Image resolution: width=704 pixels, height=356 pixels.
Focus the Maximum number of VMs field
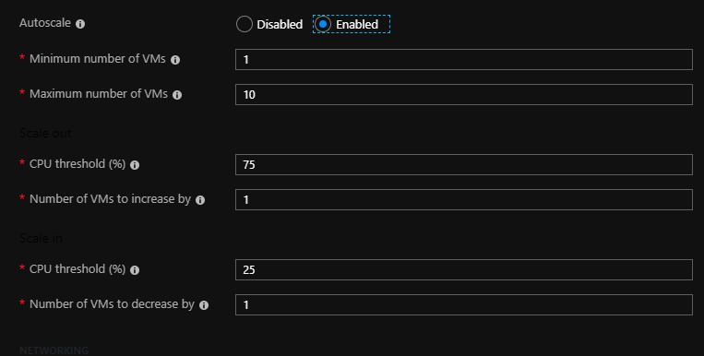coord(464,94)
